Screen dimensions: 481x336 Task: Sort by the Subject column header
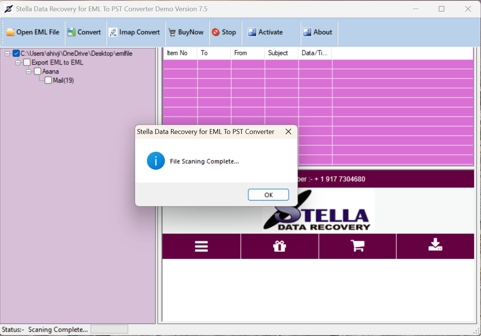coord(281,53)
